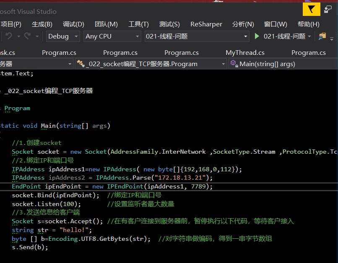Click the s.Send(b) statement
338x263 pixels.
(30, 247)
